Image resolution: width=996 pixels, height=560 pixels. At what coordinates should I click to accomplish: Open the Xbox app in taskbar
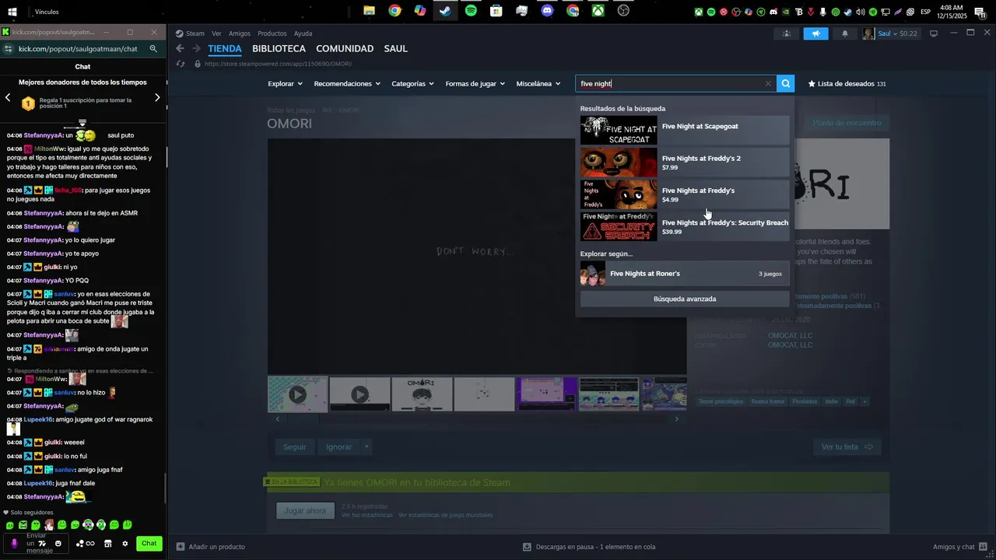pyautogui.click(x=598, y=11)
